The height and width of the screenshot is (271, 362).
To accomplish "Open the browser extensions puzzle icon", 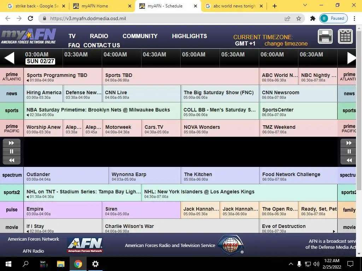I will (313, 18).
